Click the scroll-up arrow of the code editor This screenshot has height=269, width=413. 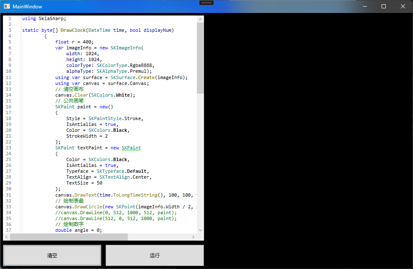tap(200, 19)
